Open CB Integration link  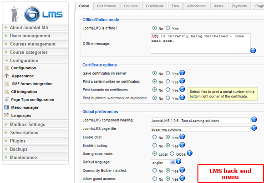tap(24, 92)
